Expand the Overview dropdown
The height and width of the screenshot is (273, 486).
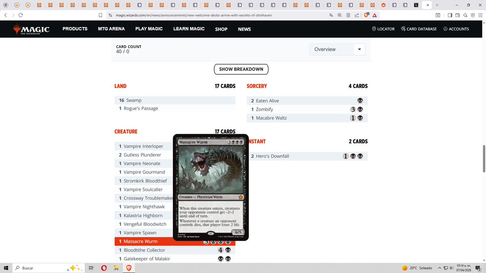pyautogui.click(x=337, y=49)
